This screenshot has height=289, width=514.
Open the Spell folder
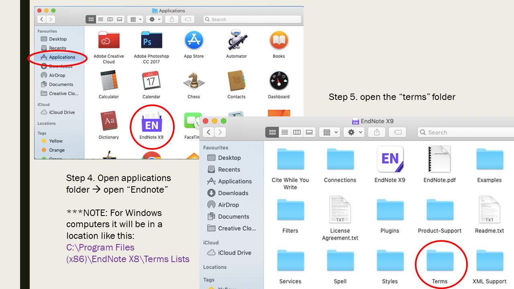[x=340, y=261]
